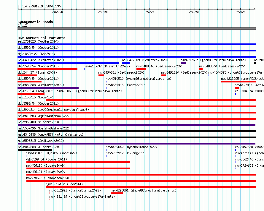The width and height of the screenshot is (264, 211).
Task: Click the red nsv6488546 variant bar
Action: [x=141, y=69]
